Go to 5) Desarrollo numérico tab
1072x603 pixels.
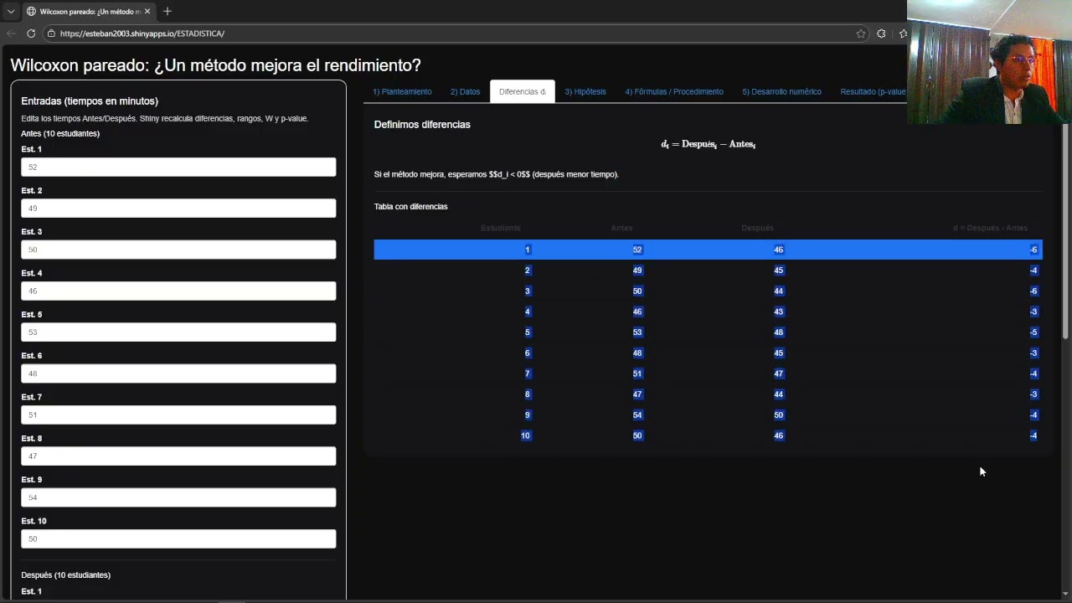tap(781, 91)
